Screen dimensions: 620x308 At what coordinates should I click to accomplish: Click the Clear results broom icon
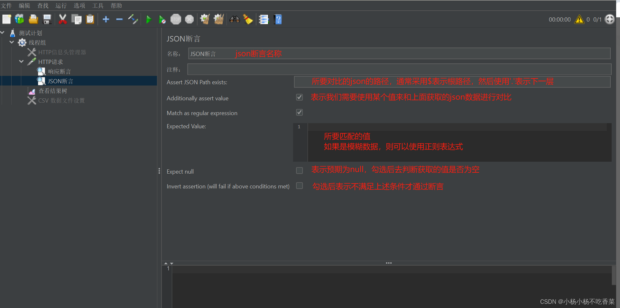[x=205, y=19]
